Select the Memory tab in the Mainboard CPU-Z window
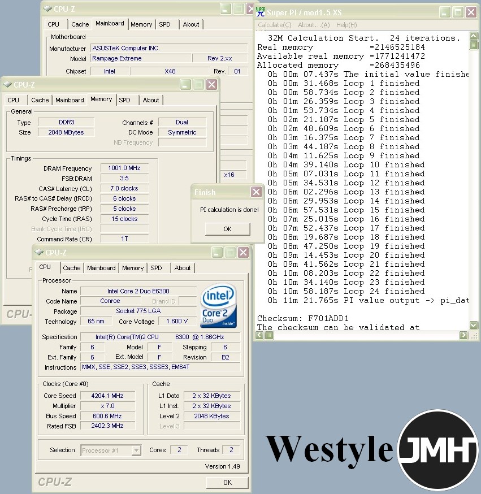The image size is (481, 494). 141,24
